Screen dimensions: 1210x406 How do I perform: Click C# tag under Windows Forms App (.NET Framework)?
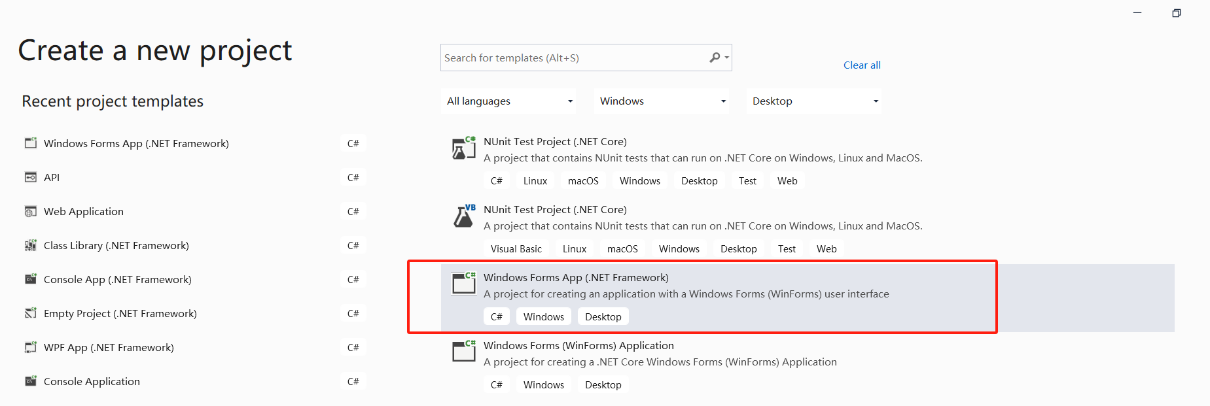point(497,316)
